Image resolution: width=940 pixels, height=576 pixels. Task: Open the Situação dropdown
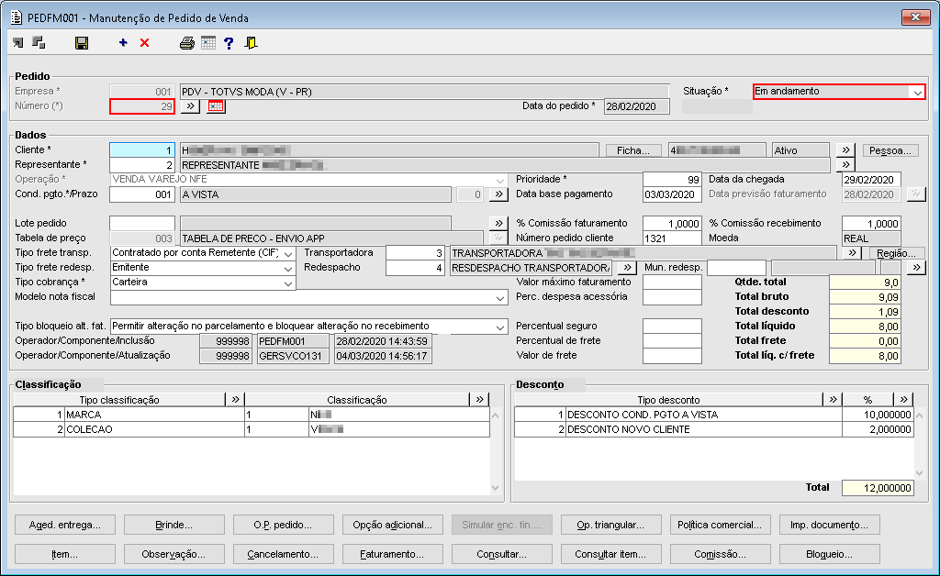coord(916,92)
